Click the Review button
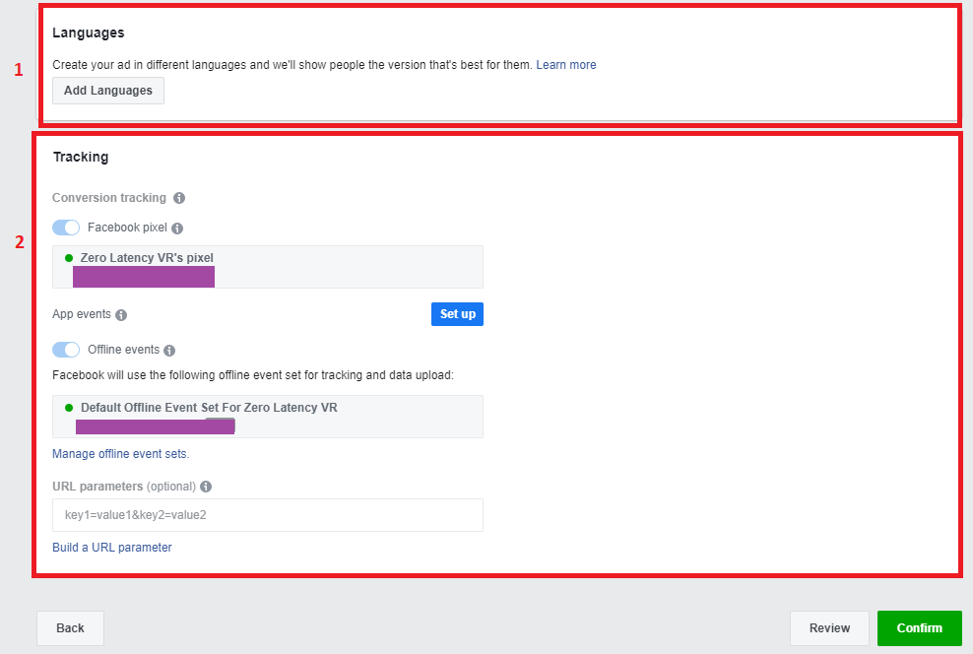This screenshot has height=654, width=973. coord(829,628)
